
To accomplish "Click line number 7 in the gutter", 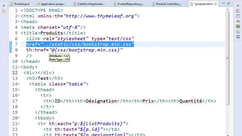I will (16, 45).
